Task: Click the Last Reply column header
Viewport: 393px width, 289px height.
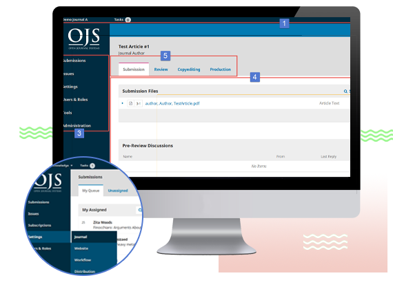Action: tap(329, 156)
